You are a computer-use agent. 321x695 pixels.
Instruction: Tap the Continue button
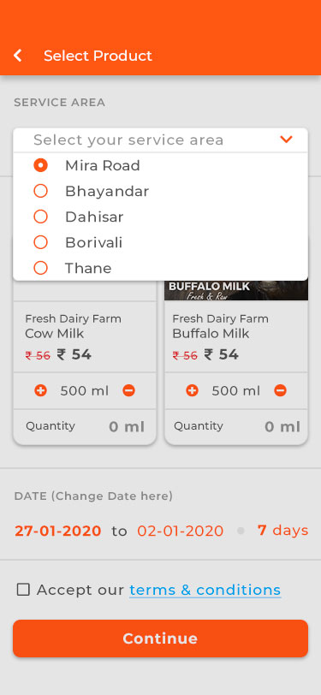click(x=161, y=639)
